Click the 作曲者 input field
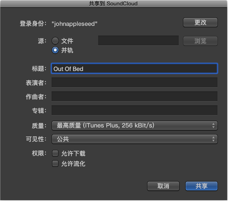Image resolution: width=228 pixels, height=201 pixels. click(134, 96)
